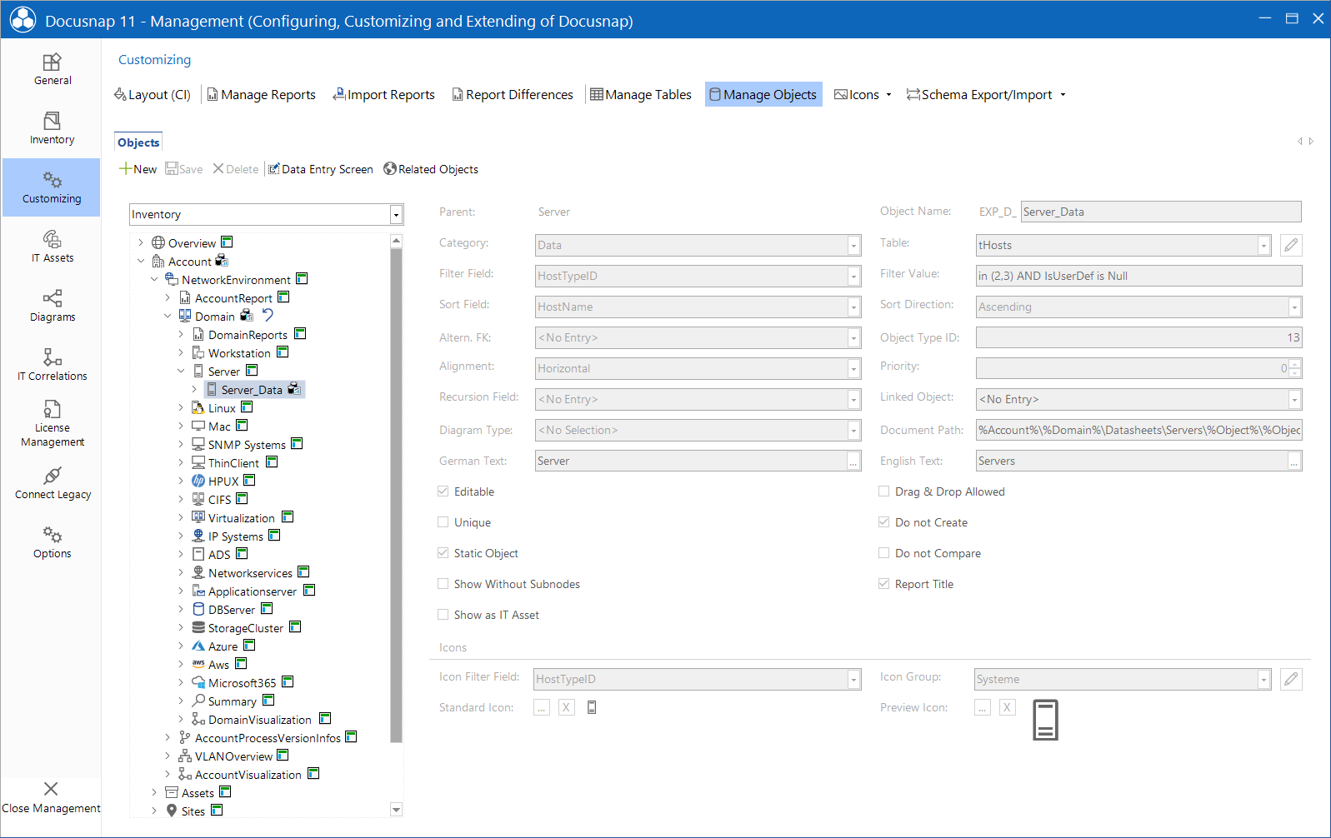Image resolution: width=1331 pixels, height=838 pixels.
Task: Clear Preview Icon with X button
Action: tap(1007, 707)
